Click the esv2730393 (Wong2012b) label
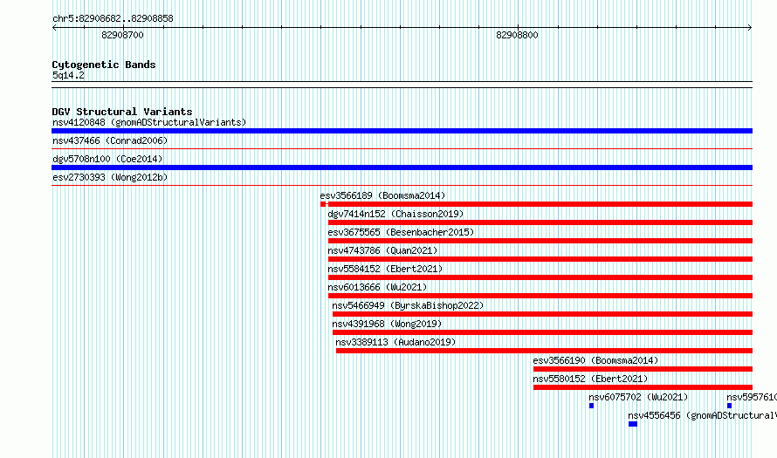Screen dimensions: 777x458 pyautogui.click(x=110, y=177)
